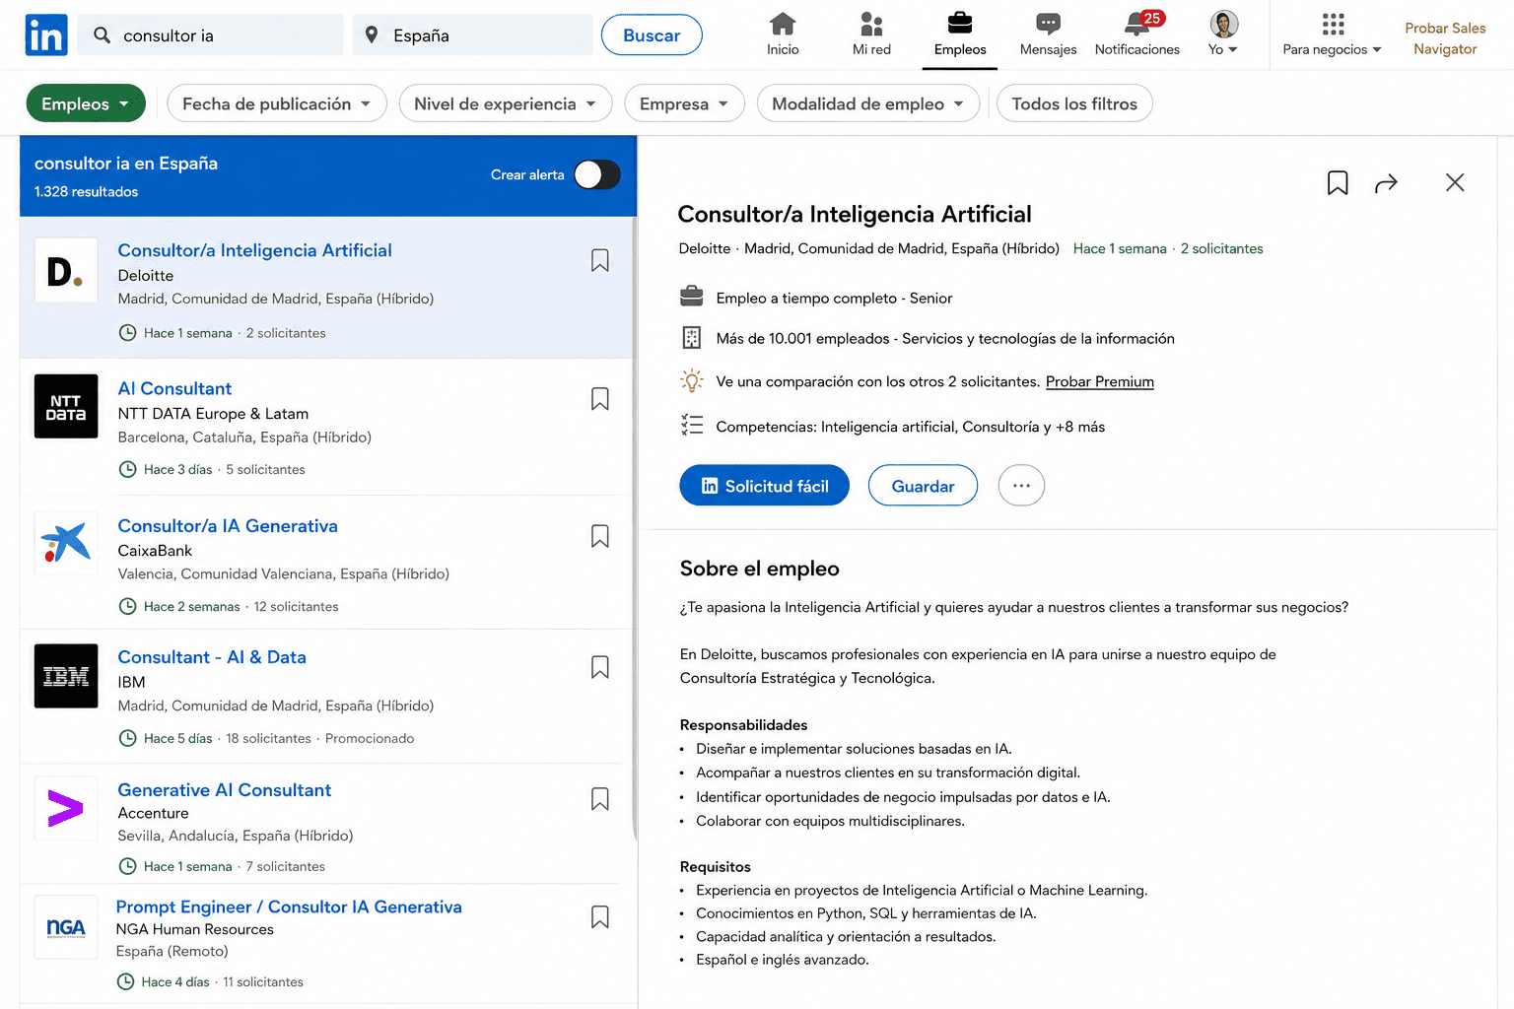The height and width of the screenshot is (1009, 1514).
Task: Open the Empleos briefcase tab
Action: point(960,34)
